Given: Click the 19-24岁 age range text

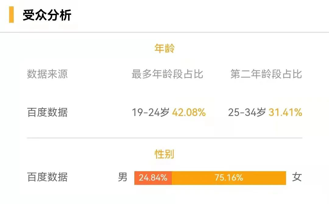Looking at the screenshot, I should tap(151, 112).
